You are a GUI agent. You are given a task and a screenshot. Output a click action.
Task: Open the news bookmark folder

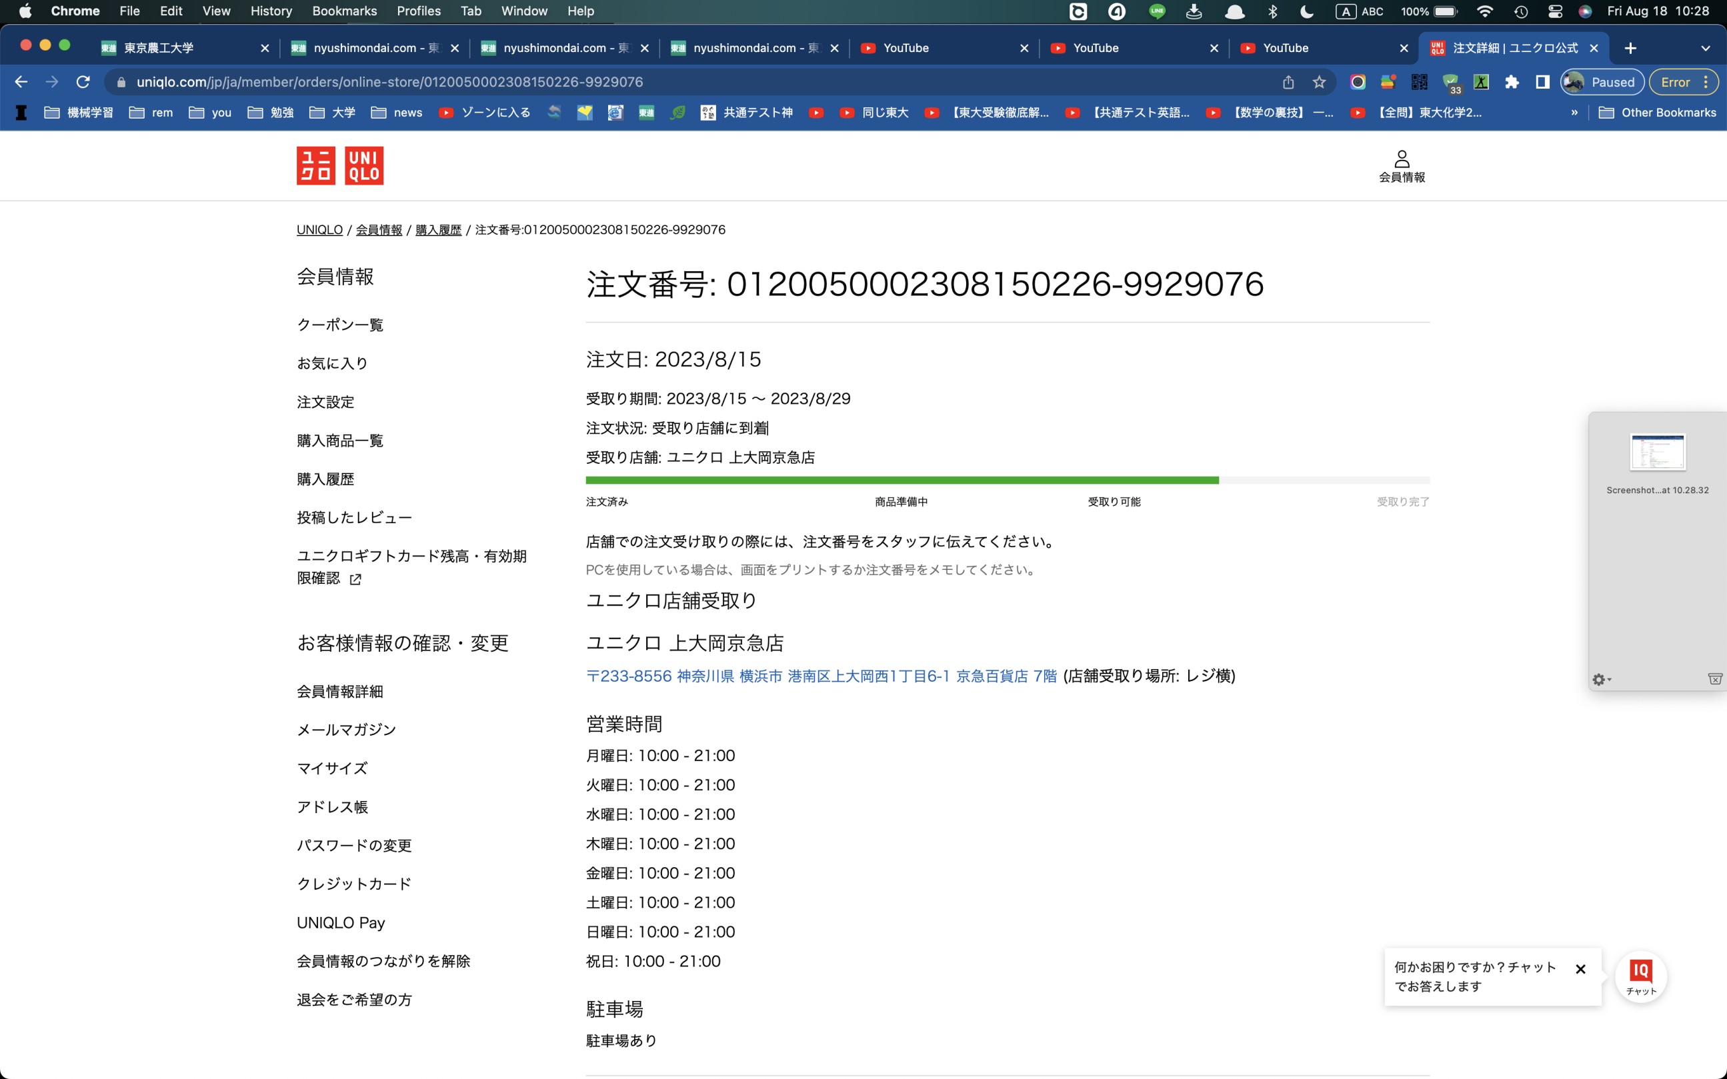[x=396, y=112]
